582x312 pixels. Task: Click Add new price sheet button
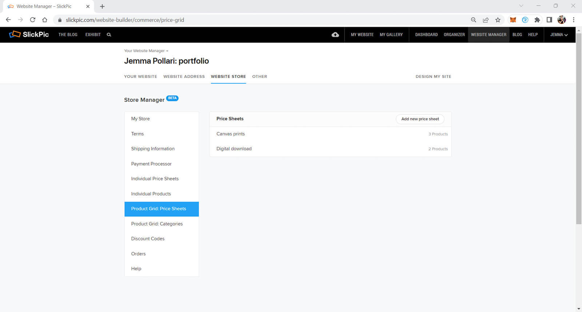click(x=420, y=119)
